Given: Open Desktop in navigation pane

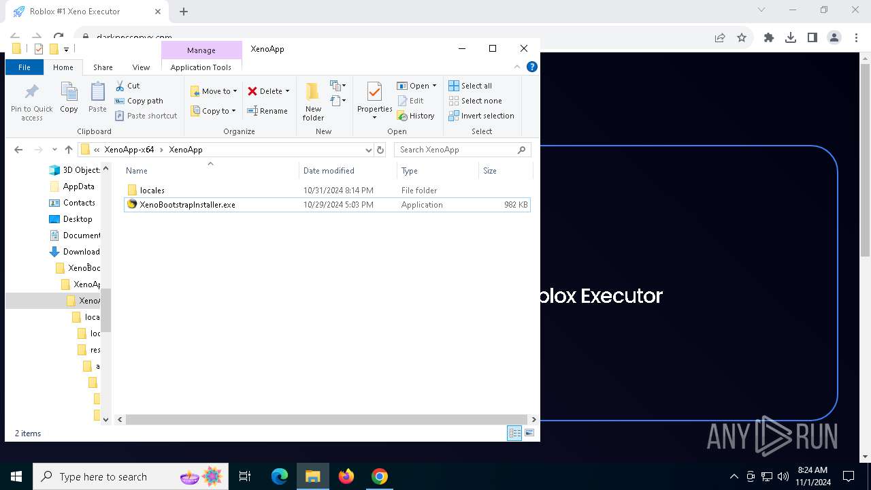Looking at the screenshot, I should [x=70, y=219].
